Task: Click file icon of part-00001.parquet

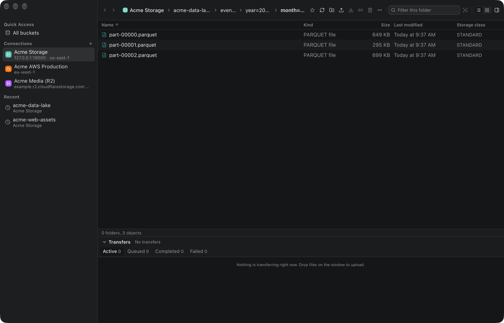Action: click(104, 45)
